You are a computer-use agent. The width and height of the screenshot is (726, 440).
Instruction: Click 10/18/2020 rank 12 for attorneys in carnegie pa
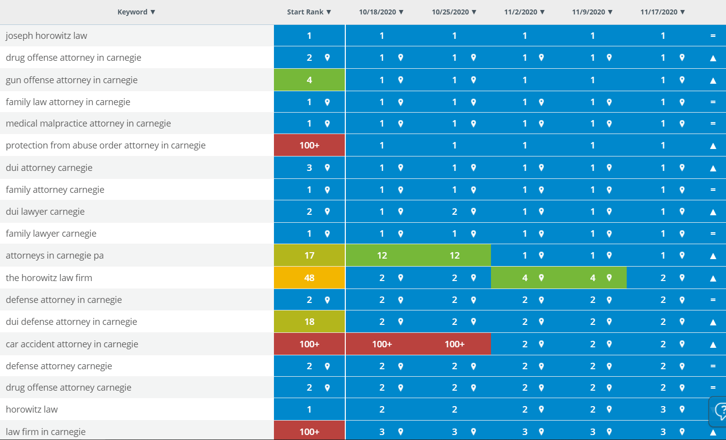click(x=382, y=255)
